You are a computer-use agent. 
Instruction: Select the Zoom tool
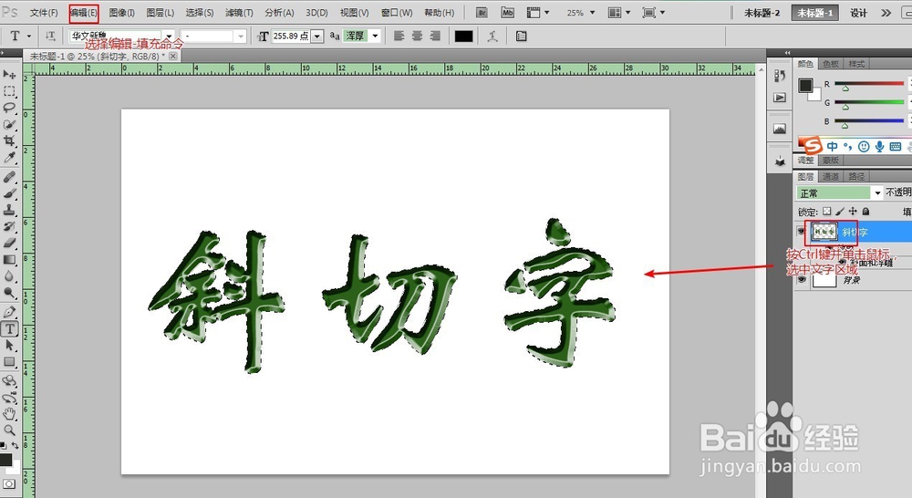(x=9, y=431)
